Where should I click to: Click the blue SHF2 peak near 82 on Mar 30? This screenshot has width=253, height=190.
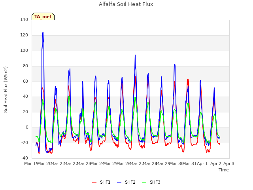coord(175,64)
